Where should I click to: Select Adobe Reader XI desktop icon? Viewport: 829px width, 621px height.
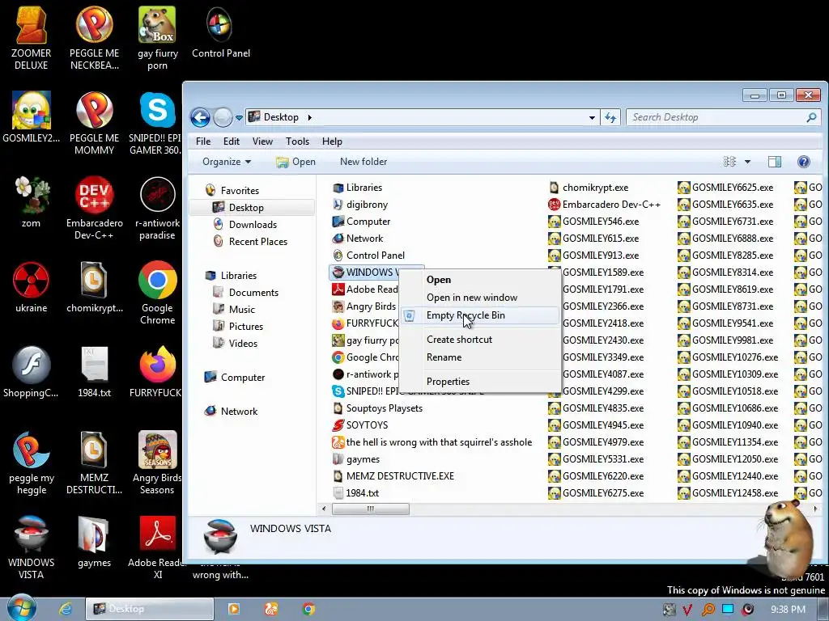157,547
